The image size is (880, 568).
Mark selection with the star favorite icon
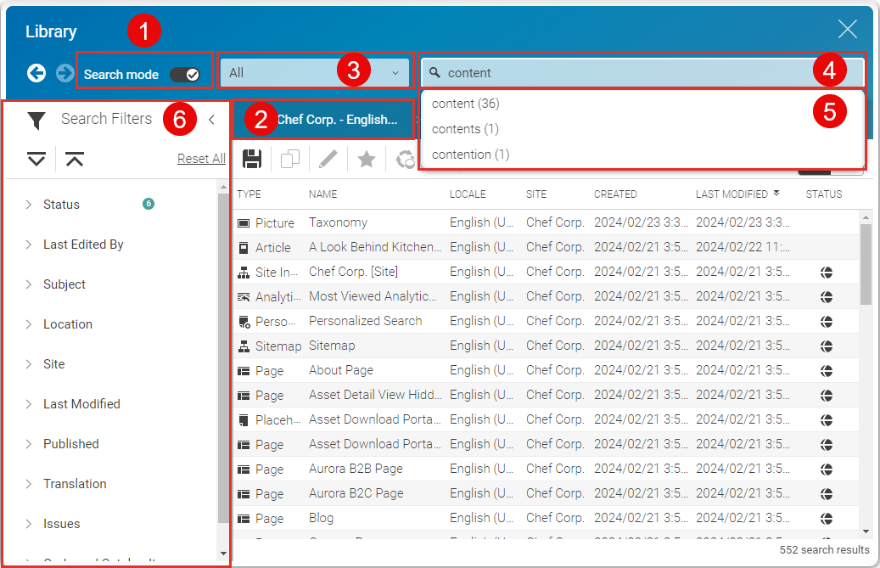pyautogui.click(x=367, y=159)
